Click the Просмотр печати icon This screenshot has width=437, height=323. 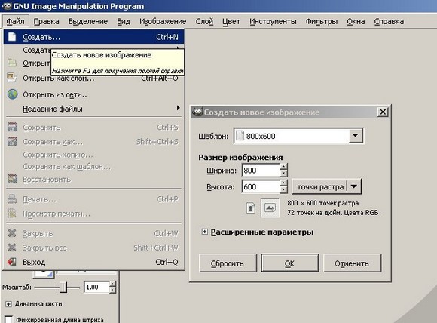tap(12, 214)
